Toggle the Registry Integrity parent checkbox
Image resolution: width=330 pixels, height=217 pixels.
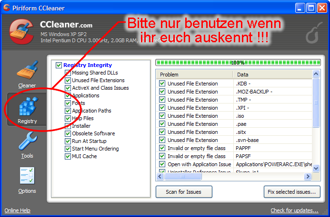pyautogui.click(x=59, y=66)
